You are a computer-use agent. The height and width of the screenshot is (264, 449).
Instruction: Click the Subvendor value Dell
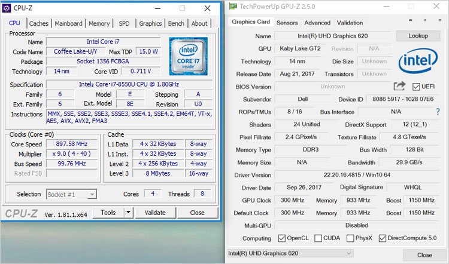[303, 99]
